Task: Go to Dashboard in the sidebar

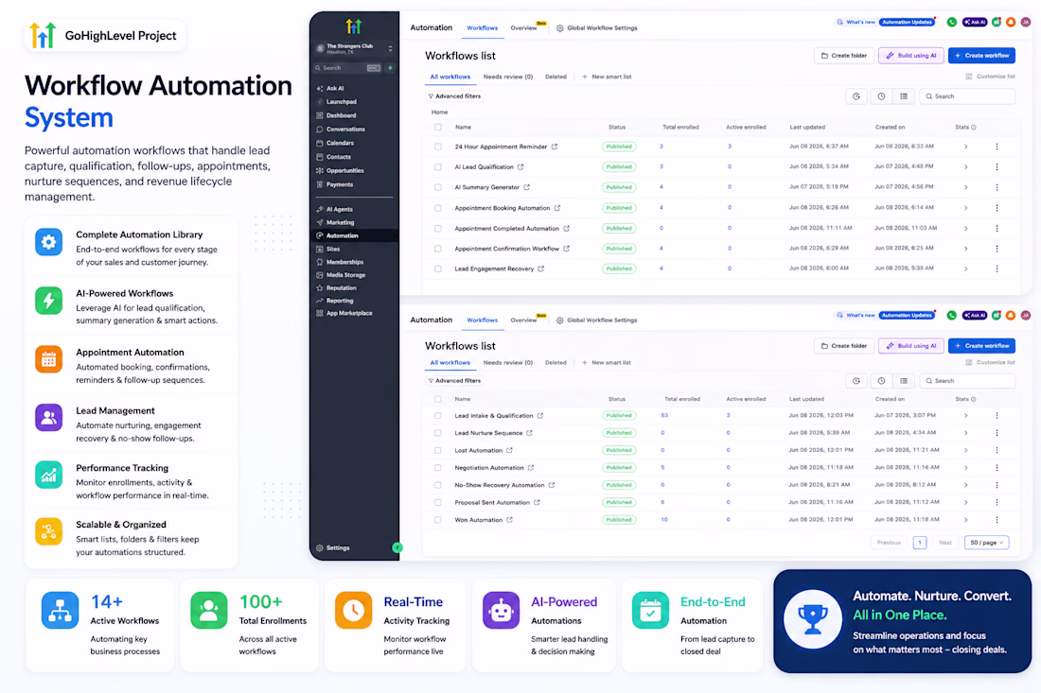Action: pyautogui.click(x=341, y=115)
